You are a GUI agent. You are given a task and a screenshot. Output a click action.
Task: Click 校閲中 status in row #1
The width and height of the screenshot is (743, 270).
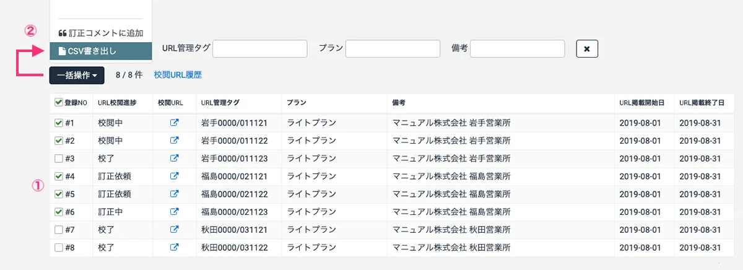coord(110,123)
